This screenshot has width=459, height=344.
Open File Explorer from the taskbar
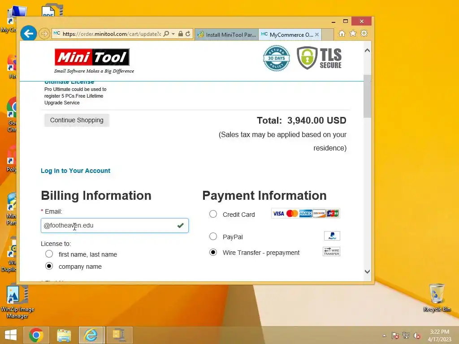click(64, 335)
